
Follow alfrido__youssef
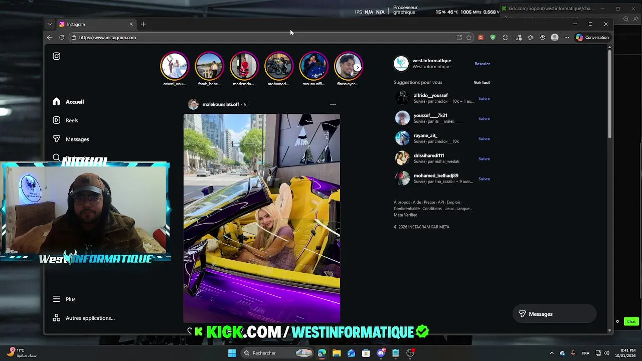(484, 98)
